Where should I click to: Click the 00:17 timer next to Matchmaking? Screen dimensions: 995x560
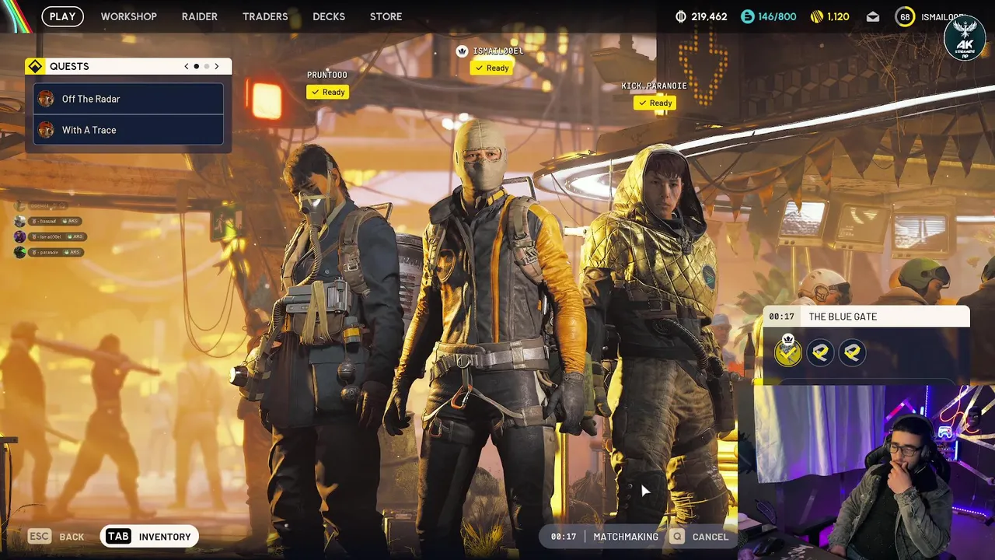[564, 536]
